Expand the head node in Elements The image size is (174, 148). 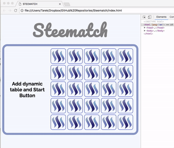tap(145, 28)
